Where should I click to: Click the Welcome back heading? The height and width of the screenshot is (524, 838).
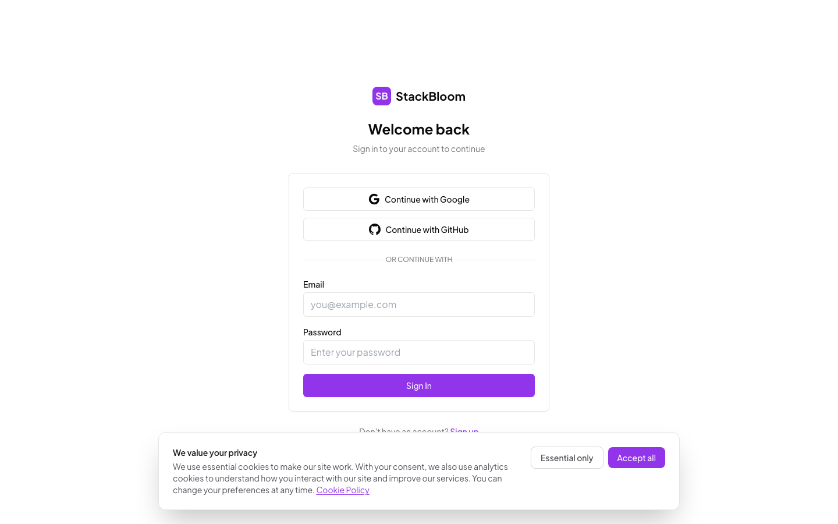(419, 129)
